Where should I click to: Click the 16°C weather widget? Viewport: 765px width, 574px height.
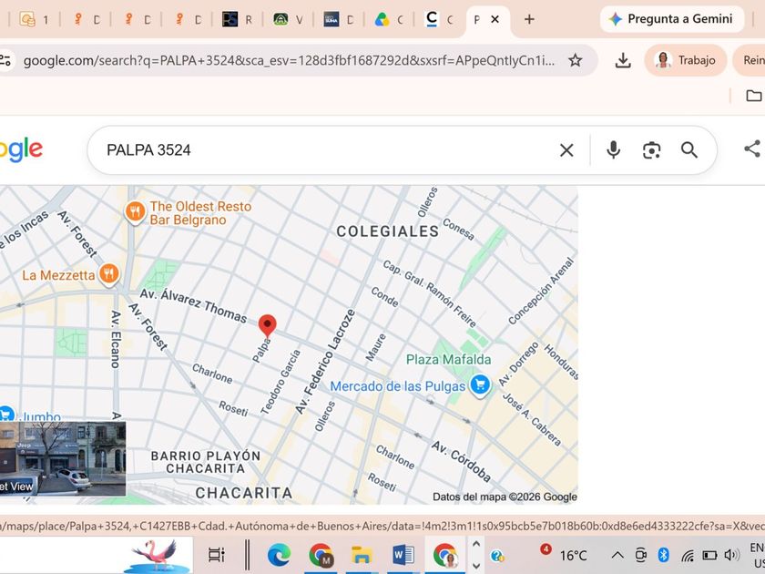[x=565, y=554]
